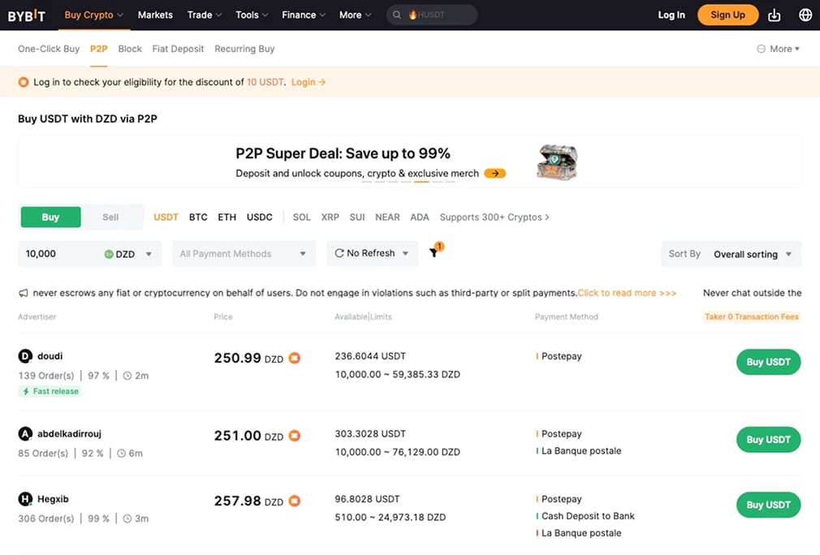Select the Buy toggle
Screen dimensions: 820x555
click(50, 217)
